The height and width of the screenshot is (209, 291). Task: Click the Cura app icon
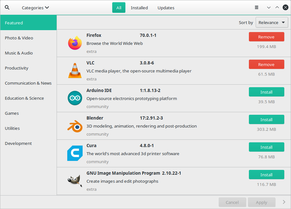pos(75,153)
